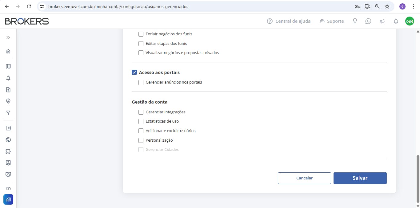Click the handshake icon in sidebar
420x208 pixels.
[x=8, y=175]
